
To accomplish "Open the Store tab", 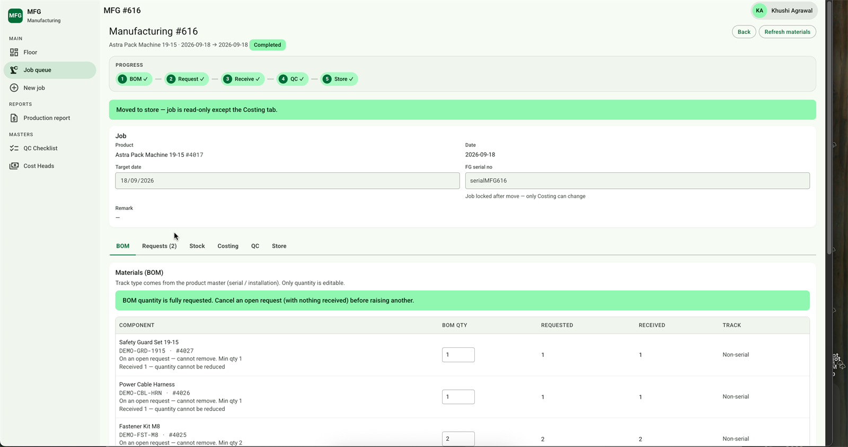I will (x=279, y=246).
